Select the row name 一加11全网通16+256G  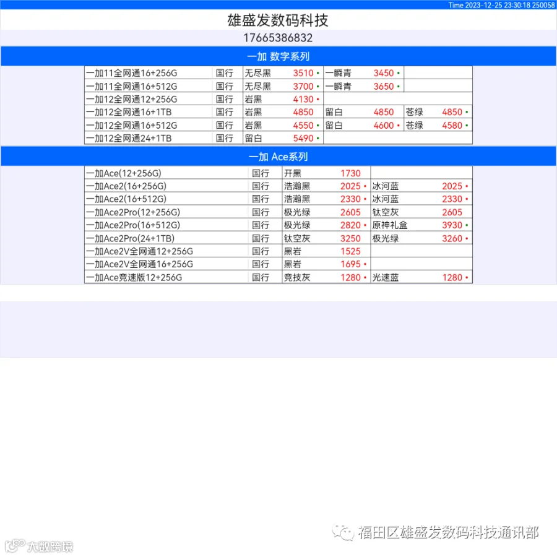(x=132, y=73)
